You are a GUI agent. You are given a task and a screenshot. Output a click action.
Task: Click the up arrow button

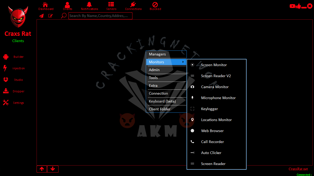tap(42, 169)
